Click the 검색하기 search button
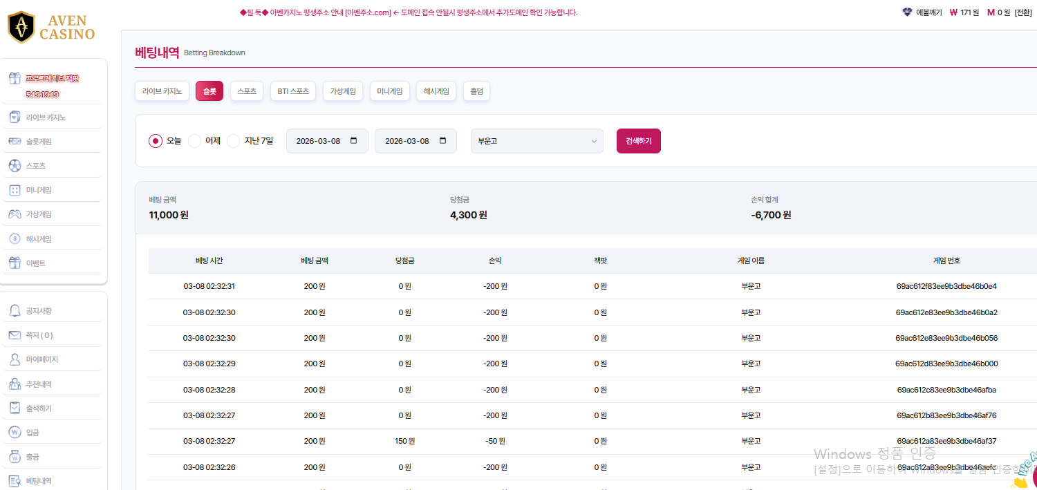The height and width of the screenshot is (490, 1037). pos(638,141)
